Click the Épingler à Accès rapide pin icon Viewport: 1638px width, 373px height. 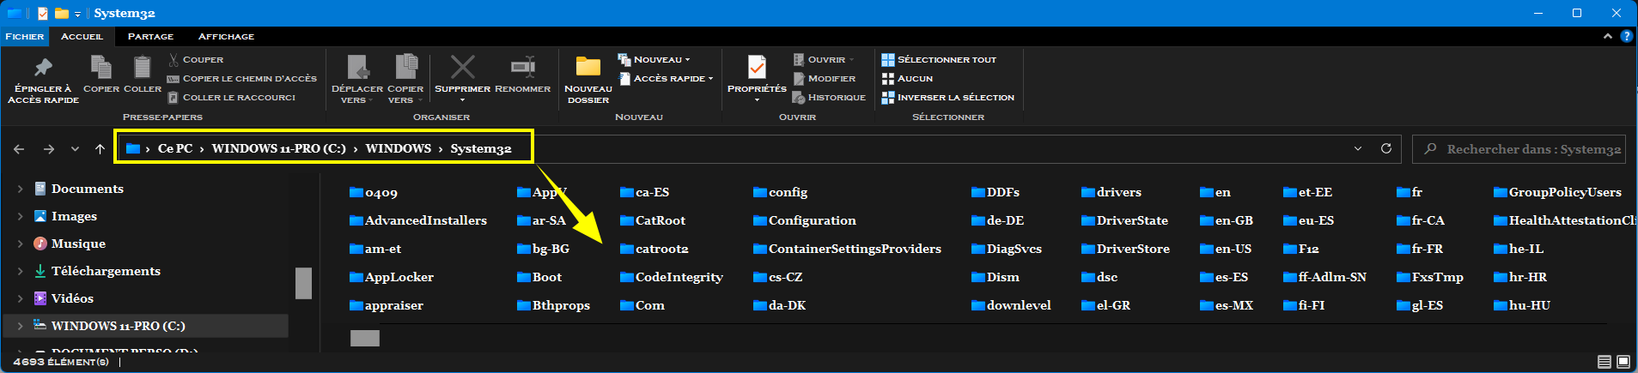tap(43, 68)
